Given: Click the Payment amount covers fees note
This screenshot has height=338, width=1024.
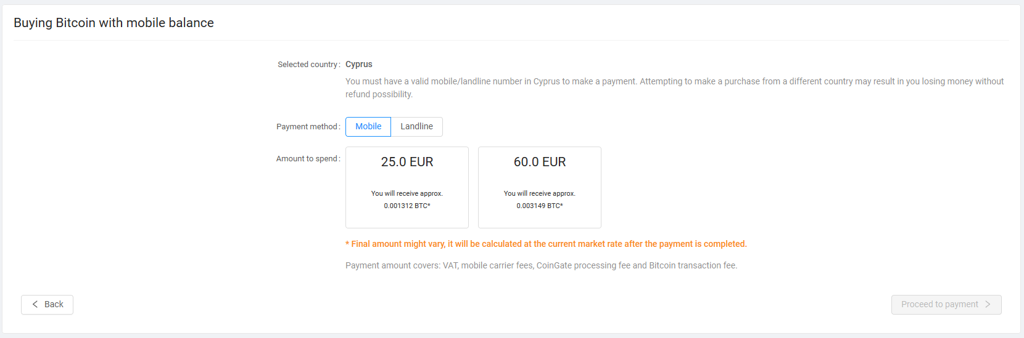Looking at the screenshot, I should click(542, 265).
